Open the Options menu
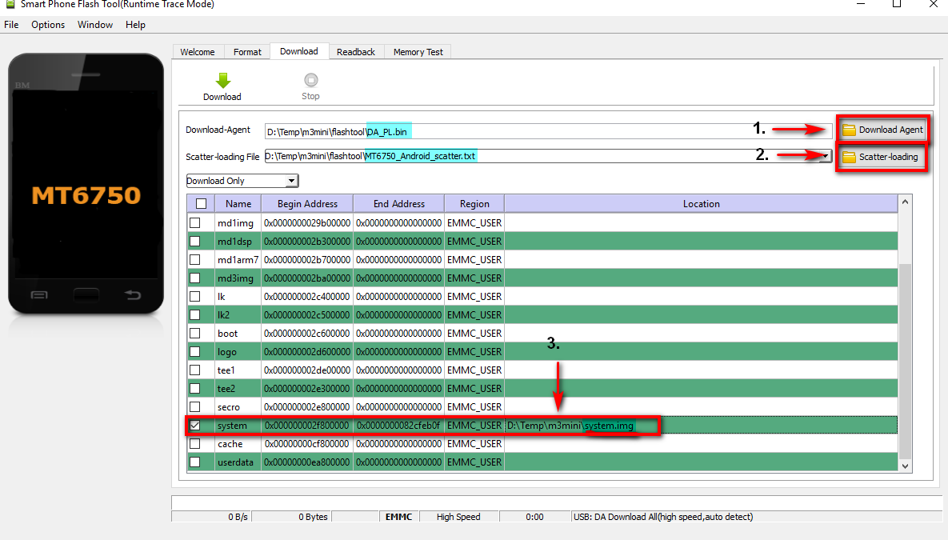This screenshot has width=948, height=540. (48, 25)
